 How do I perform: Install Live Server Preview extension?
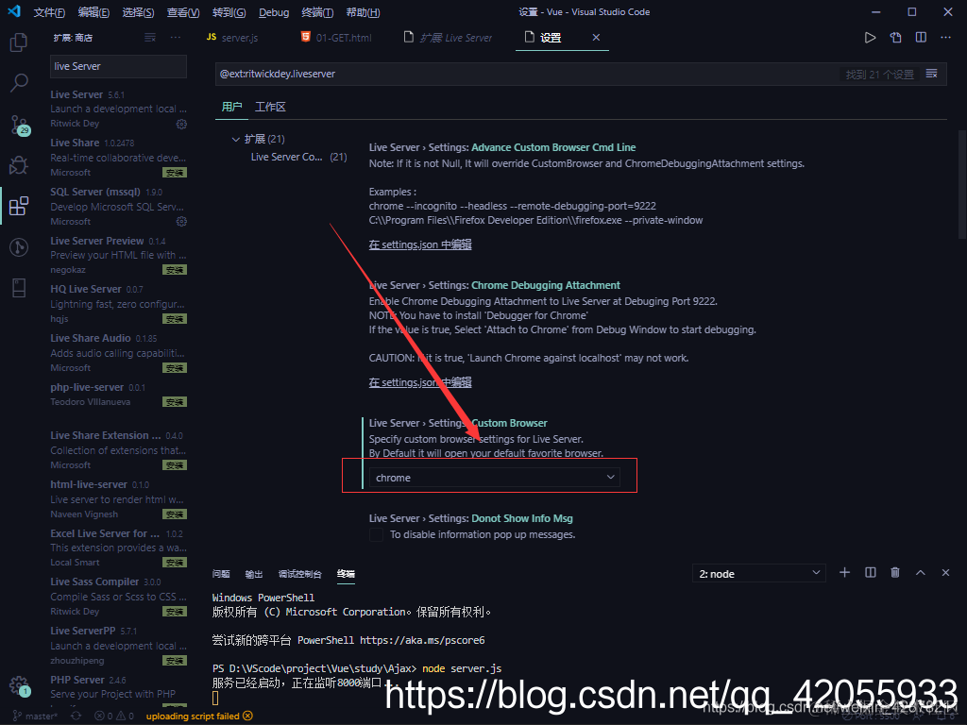[x=175, y=270]
